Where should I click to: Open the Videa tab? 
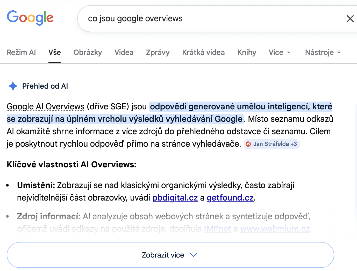(x=124, y=52)
